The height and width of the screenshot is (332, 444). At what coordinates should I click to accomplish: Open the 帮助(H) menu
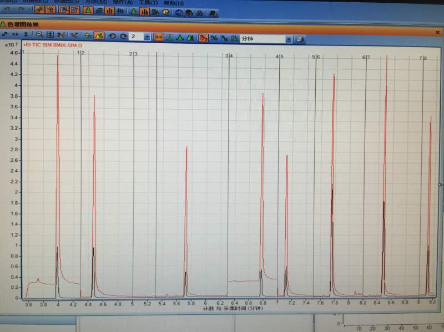pos(174,3)
